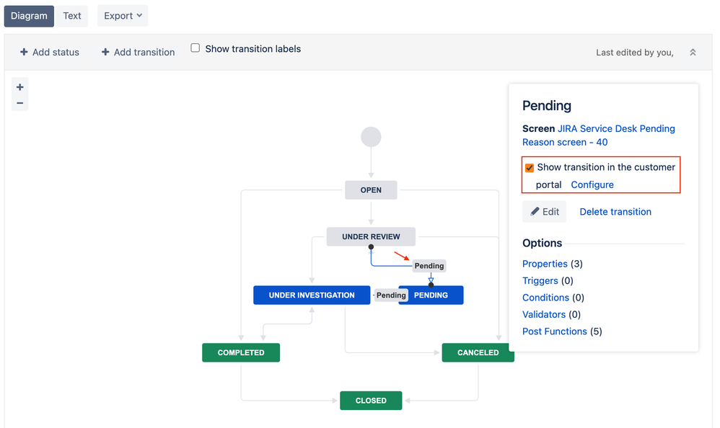Zoom out the diagram with minus icon
Viewport: 720px width, 428px height.
click(x=20, y=103)
